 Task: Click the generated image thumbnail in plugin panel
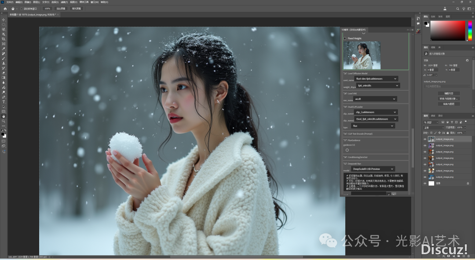pos(362,55)
